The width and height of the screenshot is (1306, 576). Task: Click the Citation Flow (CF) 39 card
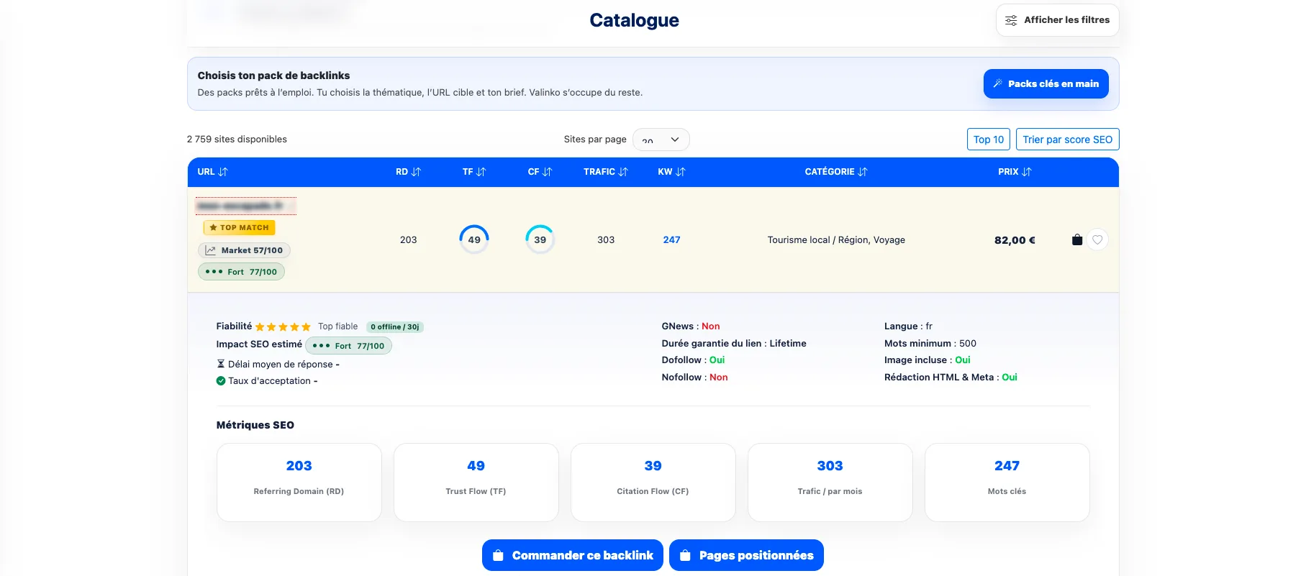(653, 482)
